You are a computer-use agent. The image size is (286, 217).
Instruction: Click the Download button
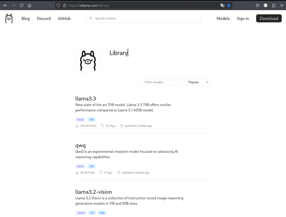click(269, 18)
